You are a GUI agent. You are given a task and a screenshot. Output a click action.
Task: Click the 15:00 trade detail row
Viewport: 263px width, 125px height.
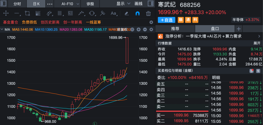point(237,116)
